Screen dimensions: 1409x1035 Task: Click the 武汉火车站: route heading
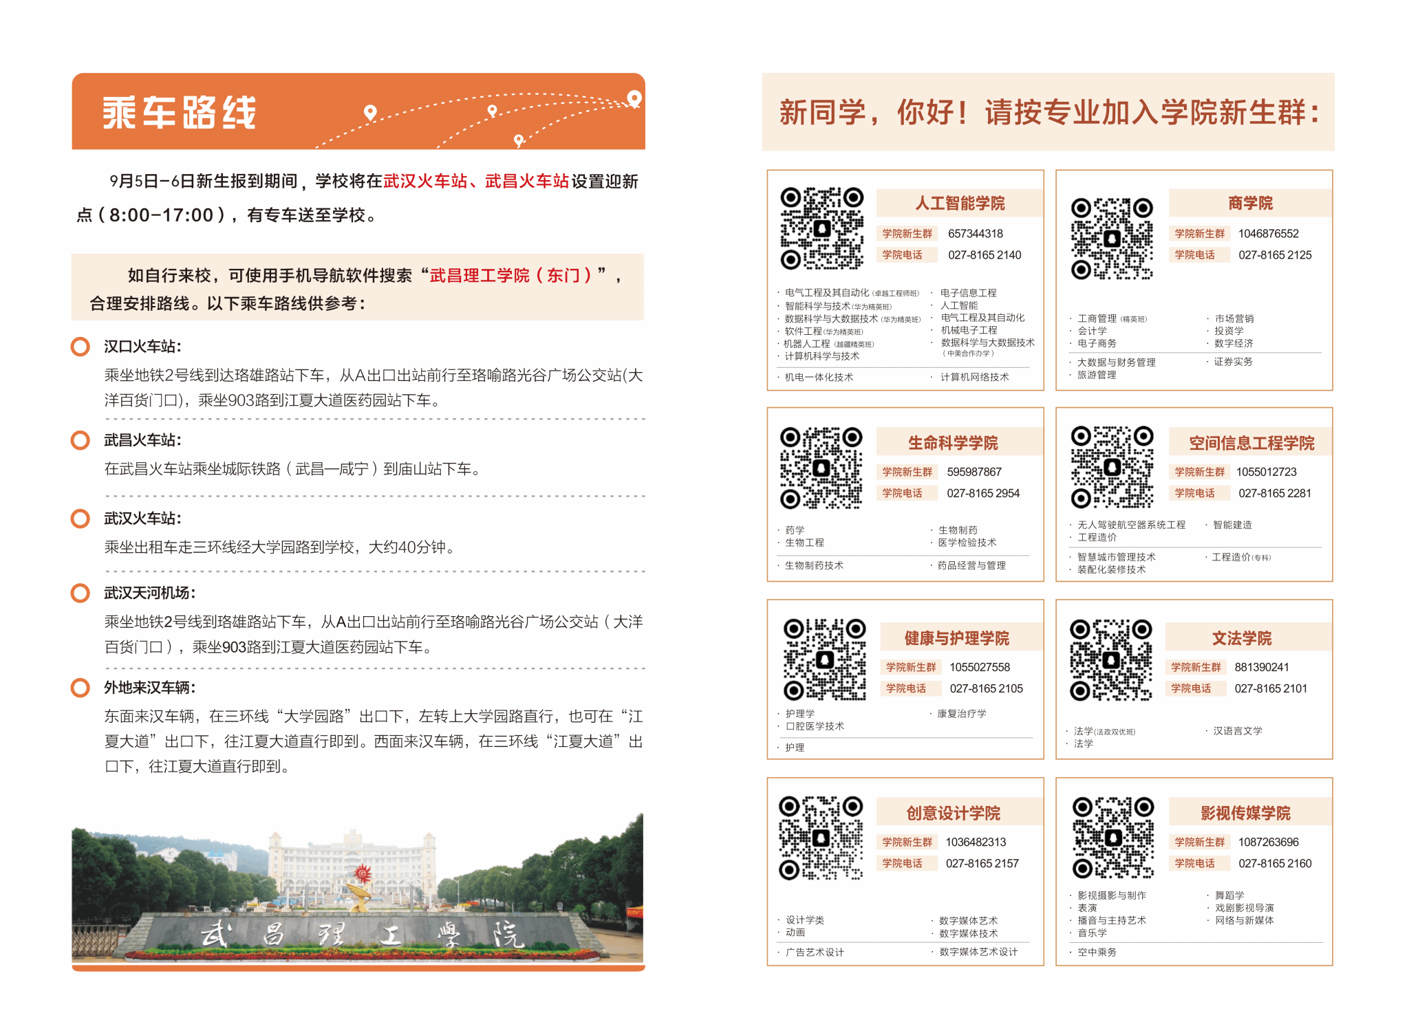pyautogui.click(x=142, y=519)
